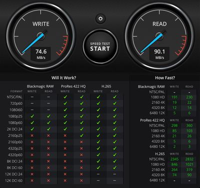
Task: Click H.265 header in Will It Work
Action: (x=106, y=86)
